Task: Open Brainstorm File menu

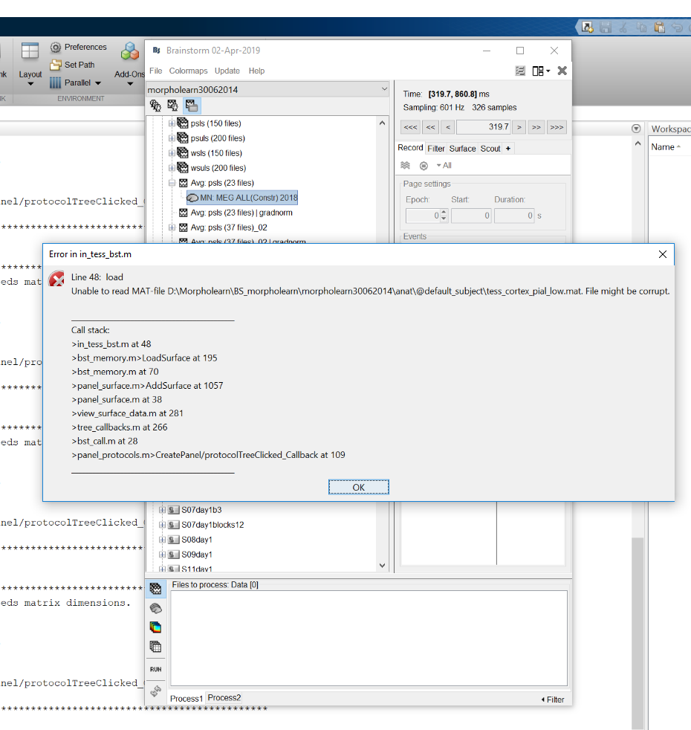Action: coord(155,71)
